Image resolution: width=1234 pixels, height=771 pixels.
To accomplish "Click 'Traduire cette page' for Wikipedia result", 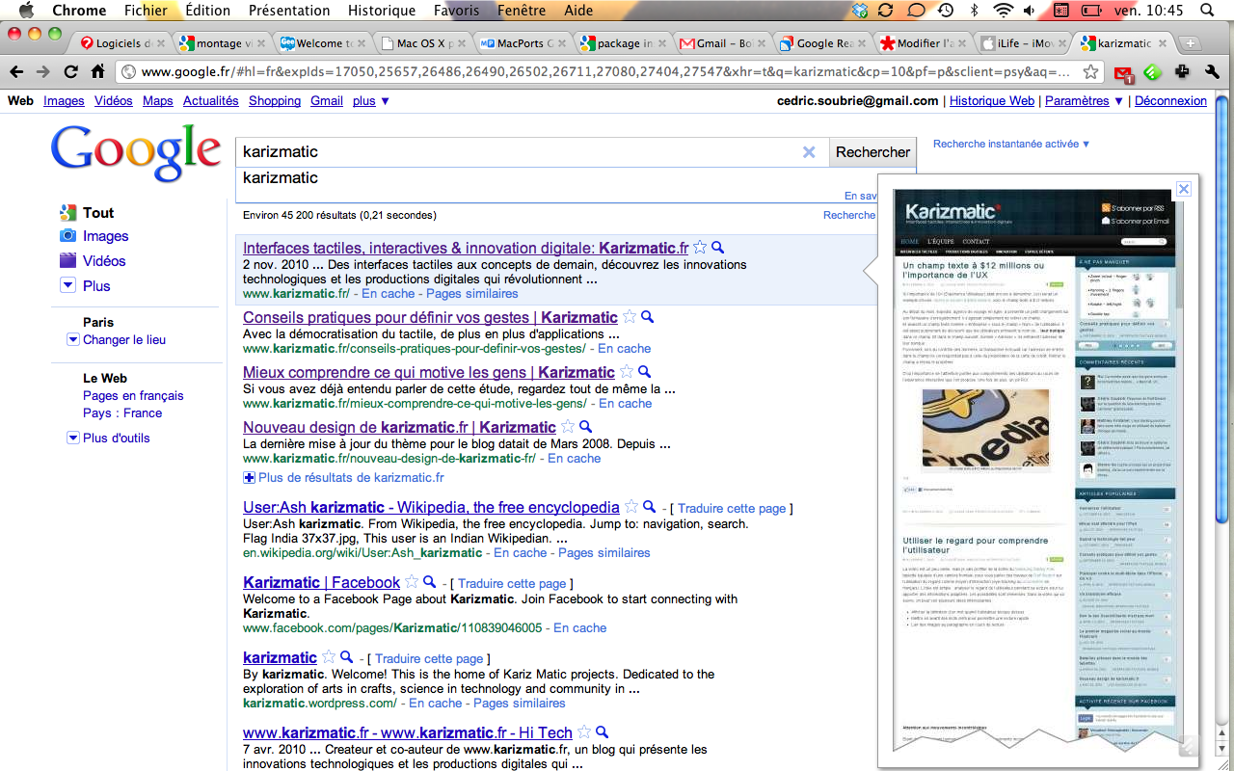I will coord(732,508).
